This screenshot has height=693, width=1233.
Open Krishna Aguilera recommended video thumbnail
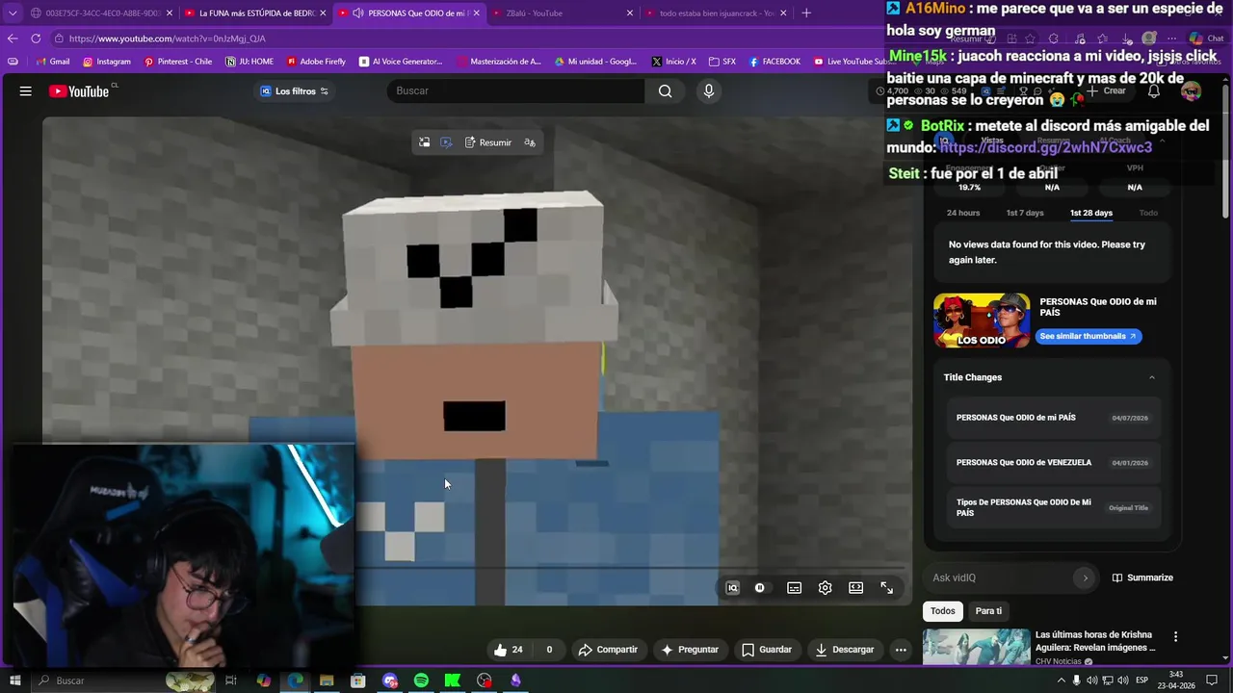coord(977,647)
